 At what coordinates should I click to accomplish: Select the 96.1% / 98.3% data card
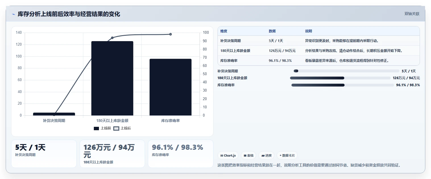point(181,153)
